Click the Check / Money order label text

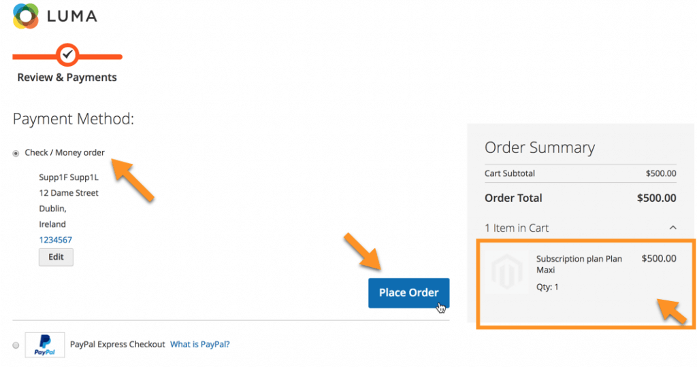(65, 152)
